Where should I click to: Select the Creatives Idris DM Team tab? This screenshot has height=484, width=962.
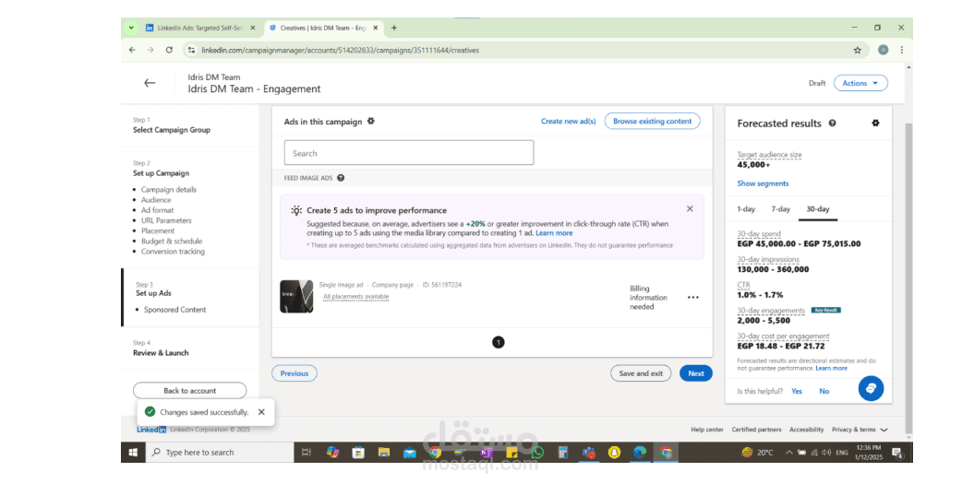click(x=325, y=28)
